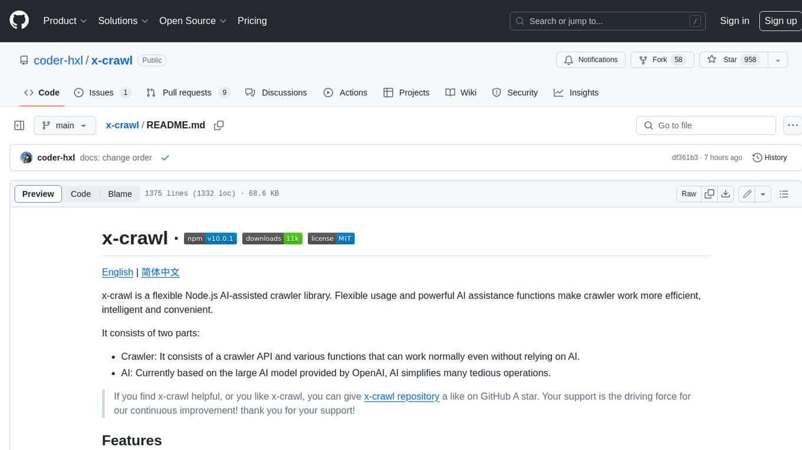The height and width of the screenshot is (450, 802).
Task: Edit this file with pencil icon
Action: (x=747, y=194)
